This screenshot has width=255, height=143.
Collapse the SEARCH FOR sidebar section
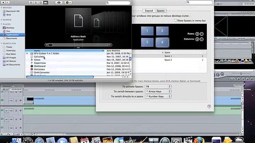2,43
